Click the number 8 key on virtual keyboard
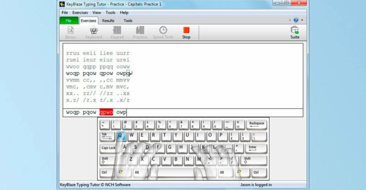366x190 pixels. (195, 124)
